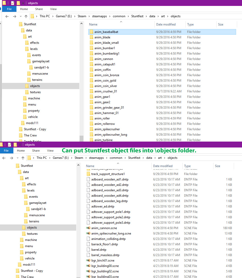The width and height of the screenshot is (242, 278).
Task: Select the anim_crusher_01 folder icon
Action: (91, 91)
